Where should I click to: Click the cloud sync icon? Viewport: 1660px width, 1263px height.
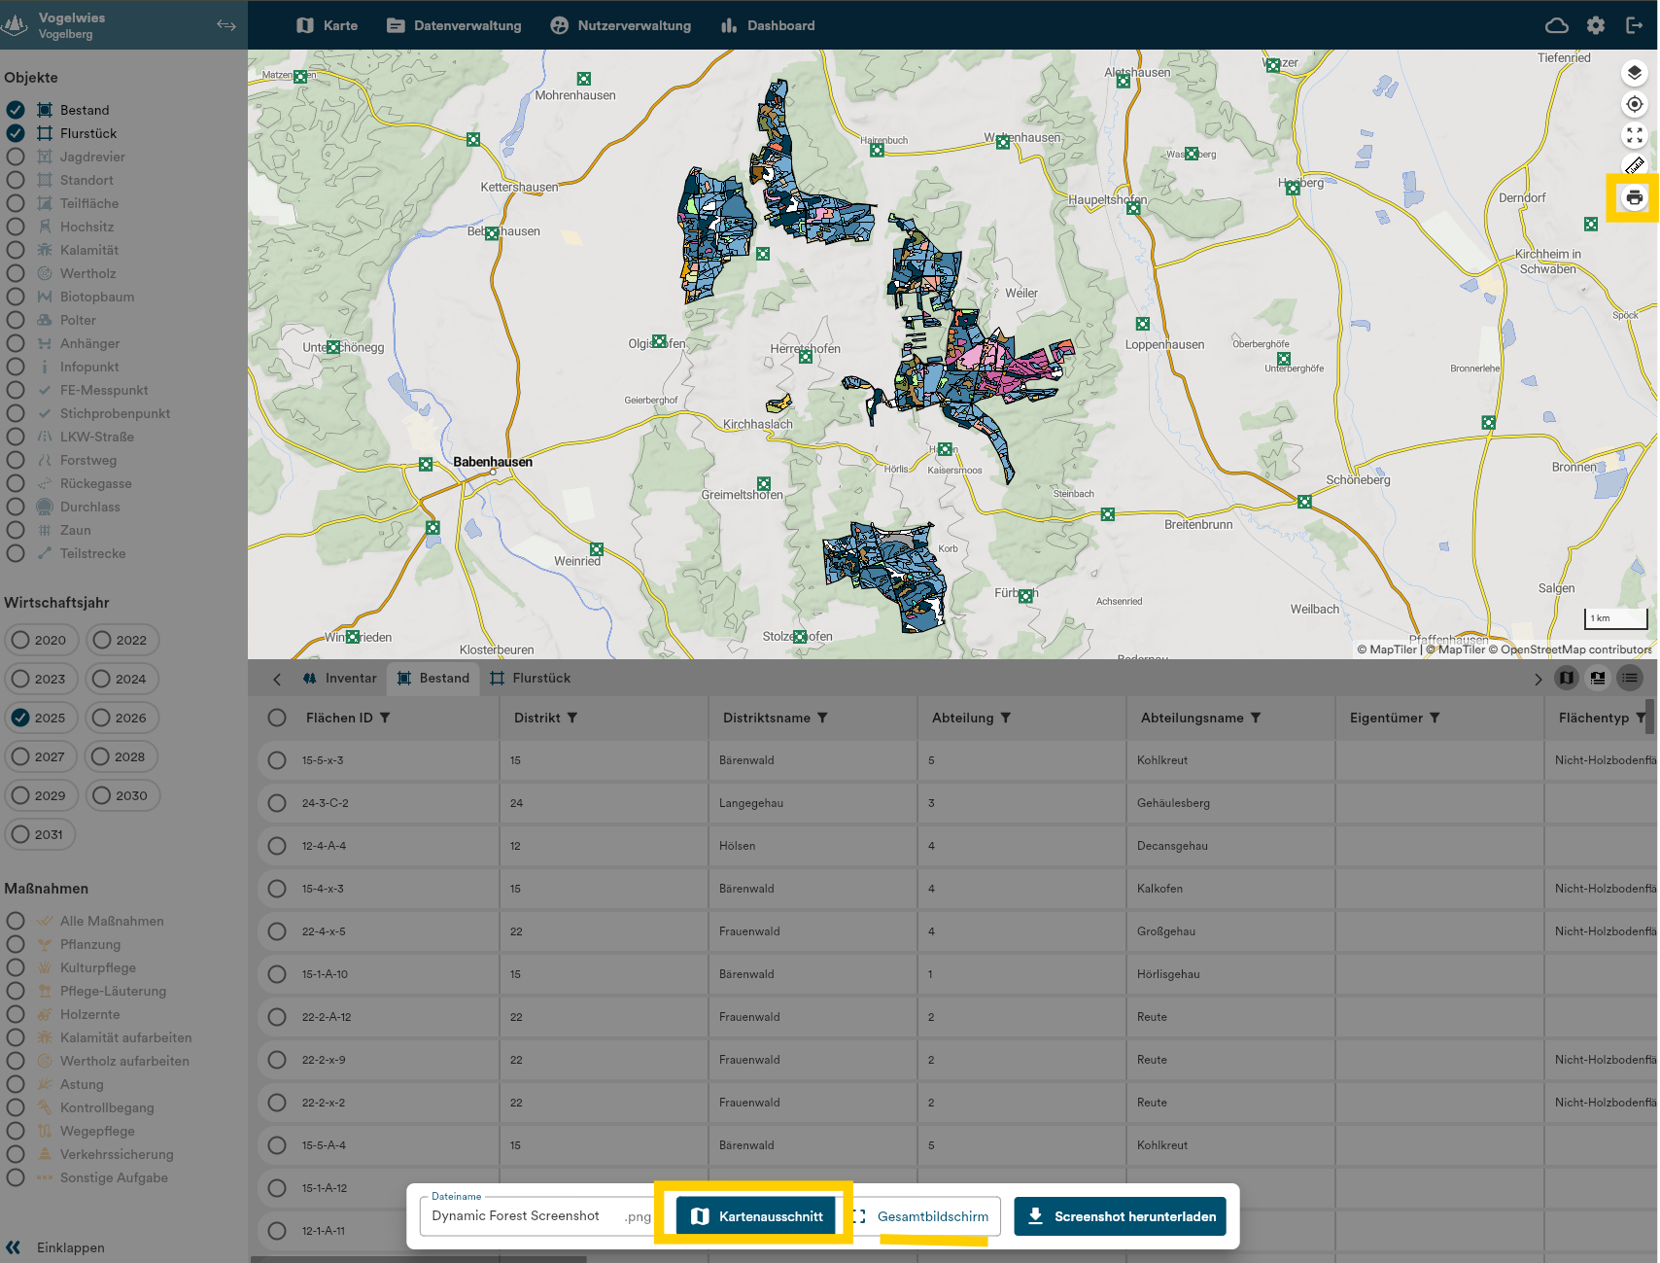[x=1557, y=25]
